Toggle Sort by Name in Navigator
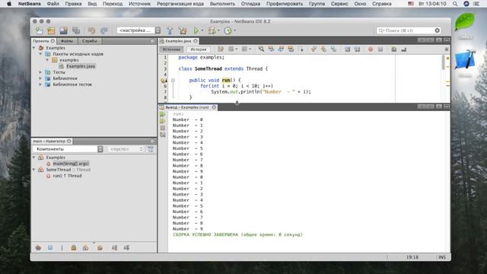Image resolution: width=487 pixels, height=274 pixels. click(x=115, y=247)
